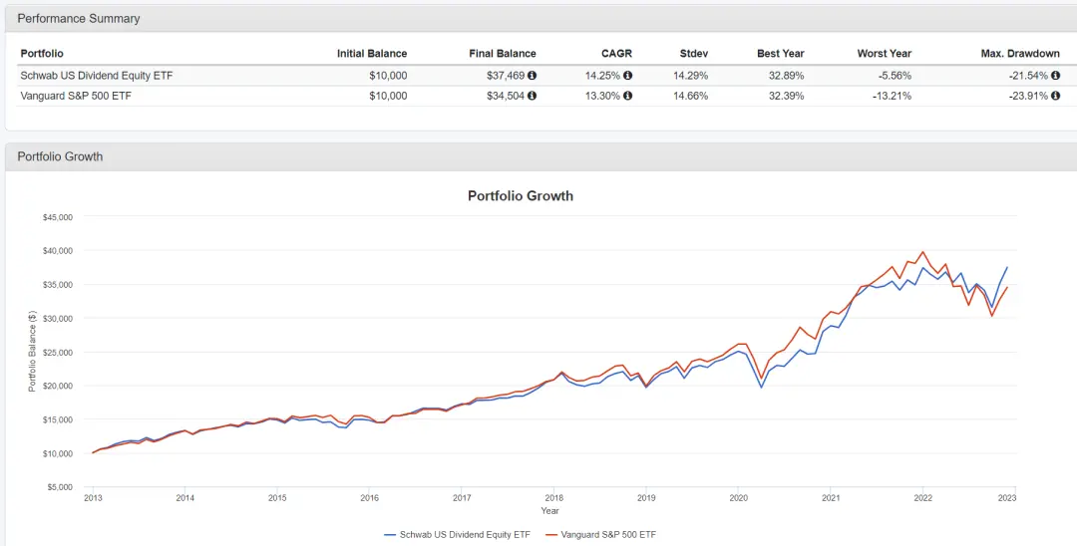Click the Portfolio Growth panel header
The height and width of the screenshot is (546, 1077).
pos(541,156)
